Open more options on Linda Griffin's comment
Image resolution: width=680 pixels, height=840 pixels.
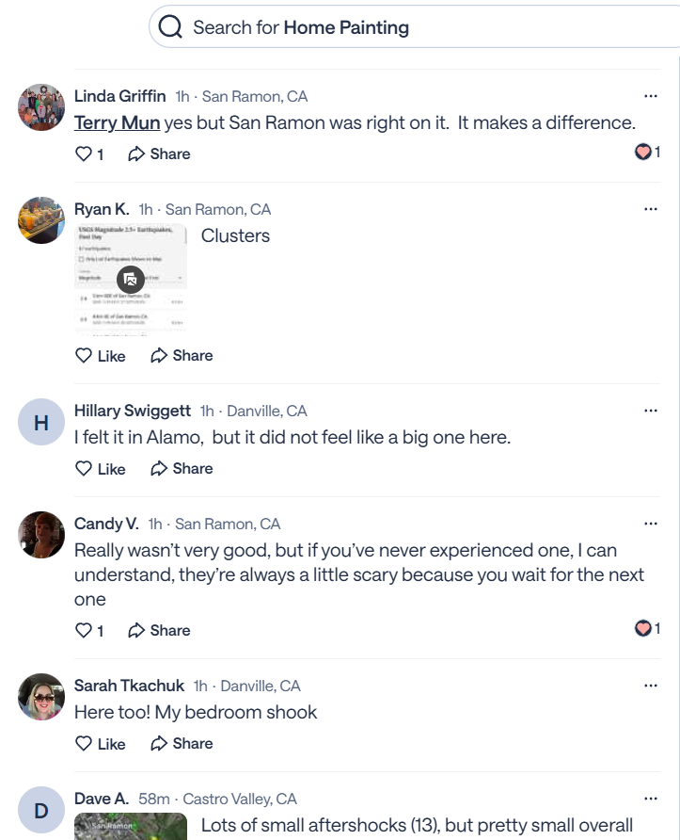click(x=651, y=96)
